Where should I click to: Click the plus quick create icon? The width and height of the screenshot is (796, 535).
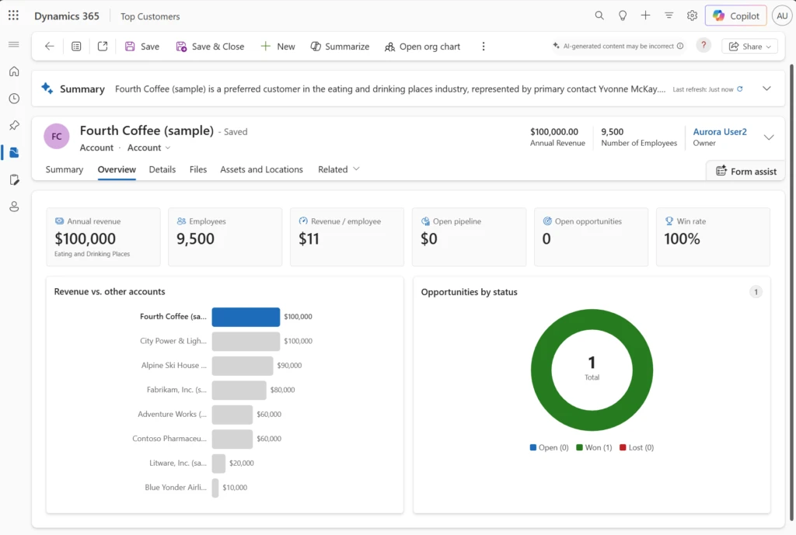[645, 16]
